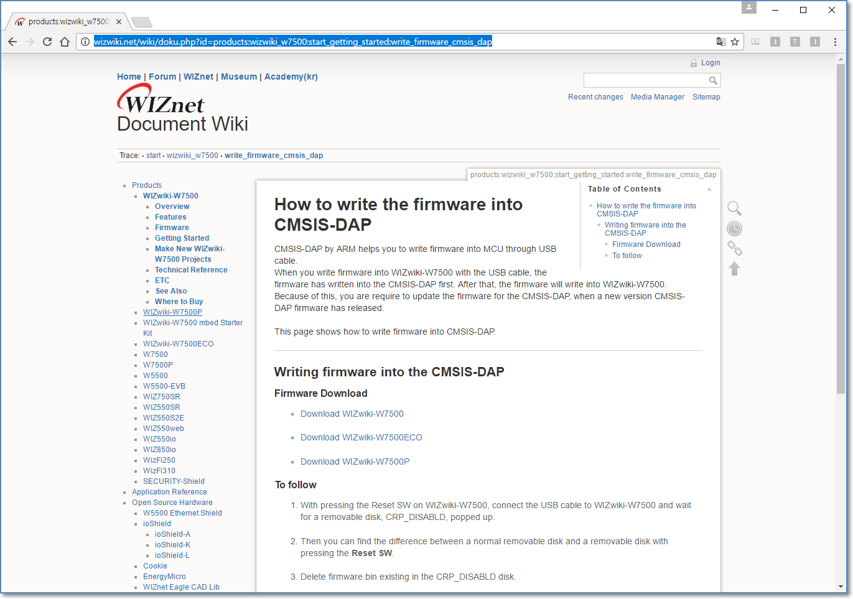The image size is (853, 599).
Task: Select Firmware in sidebar
Action: [x=172, y=228]
